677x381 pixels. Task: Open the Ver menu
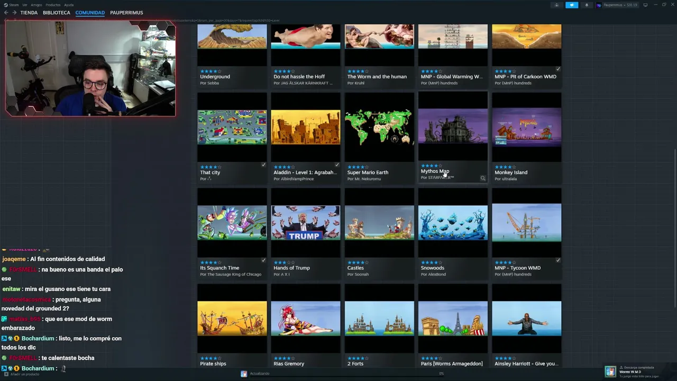(x=25, y=5)
